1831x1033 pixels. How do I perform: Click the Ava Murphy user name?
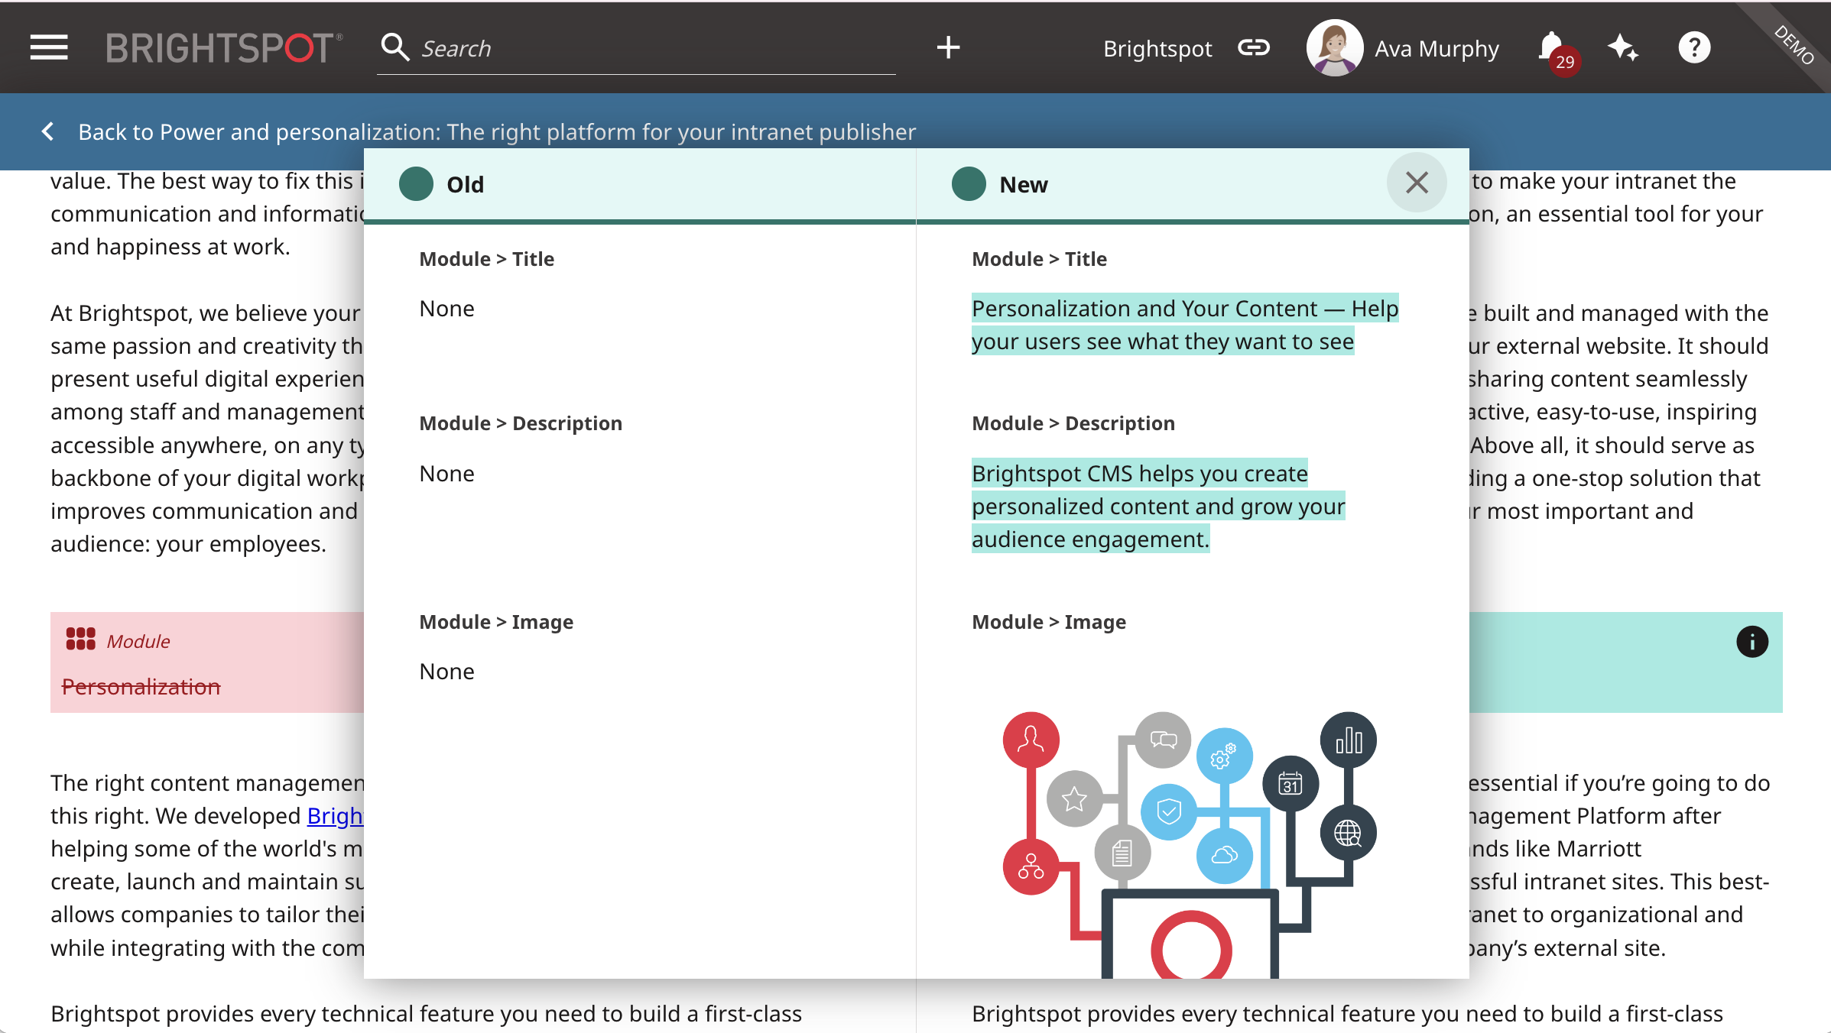pyautogui.click(x=1437, y=49)
